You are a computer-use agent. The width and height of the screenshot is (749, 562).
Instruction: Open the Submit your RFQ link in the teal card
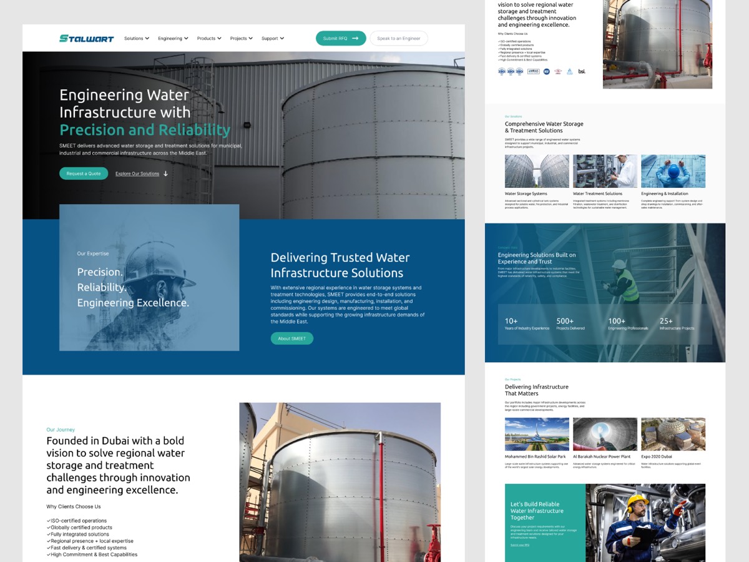tap(520, 545)
